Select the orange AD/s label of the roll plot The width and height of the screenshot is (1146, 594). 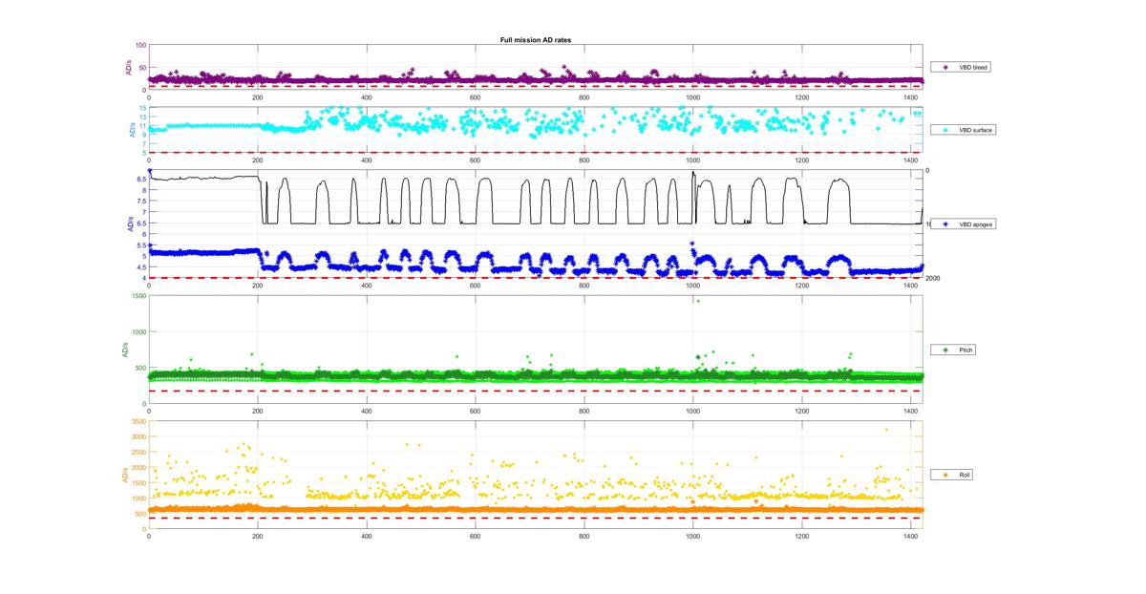pos(123,475)
